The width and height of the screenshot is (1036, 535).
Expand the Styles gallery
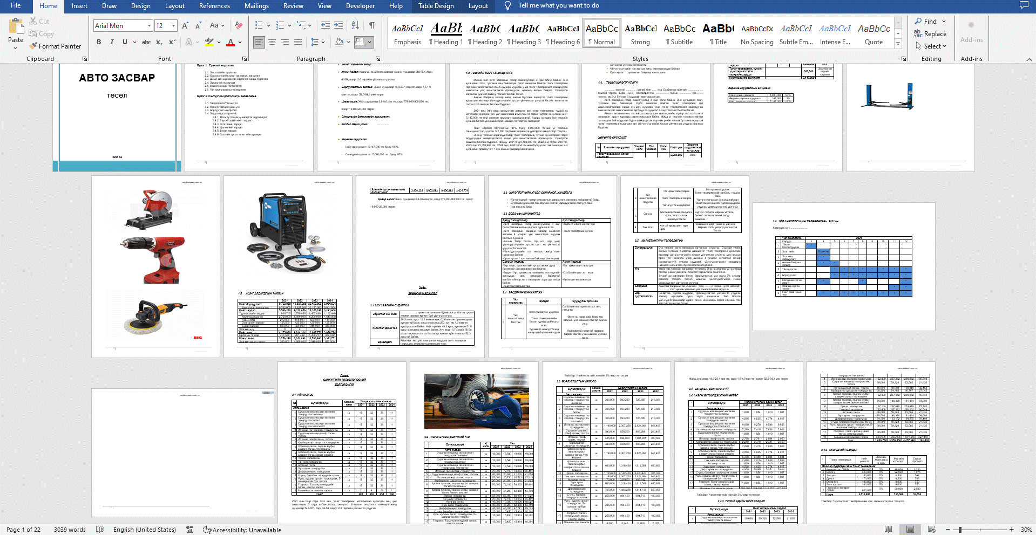898,45
